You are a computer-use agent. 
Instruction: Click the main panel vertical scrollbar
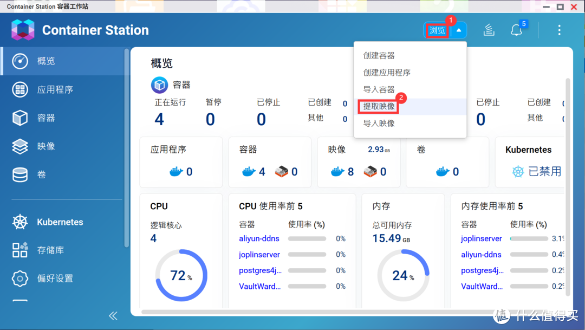click(568, 186)
